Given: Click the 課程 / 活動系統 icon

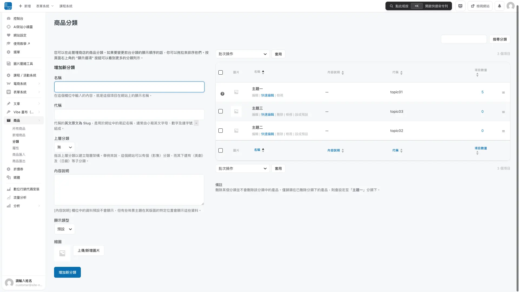Looking at the screenshot, I should [9, 75].
